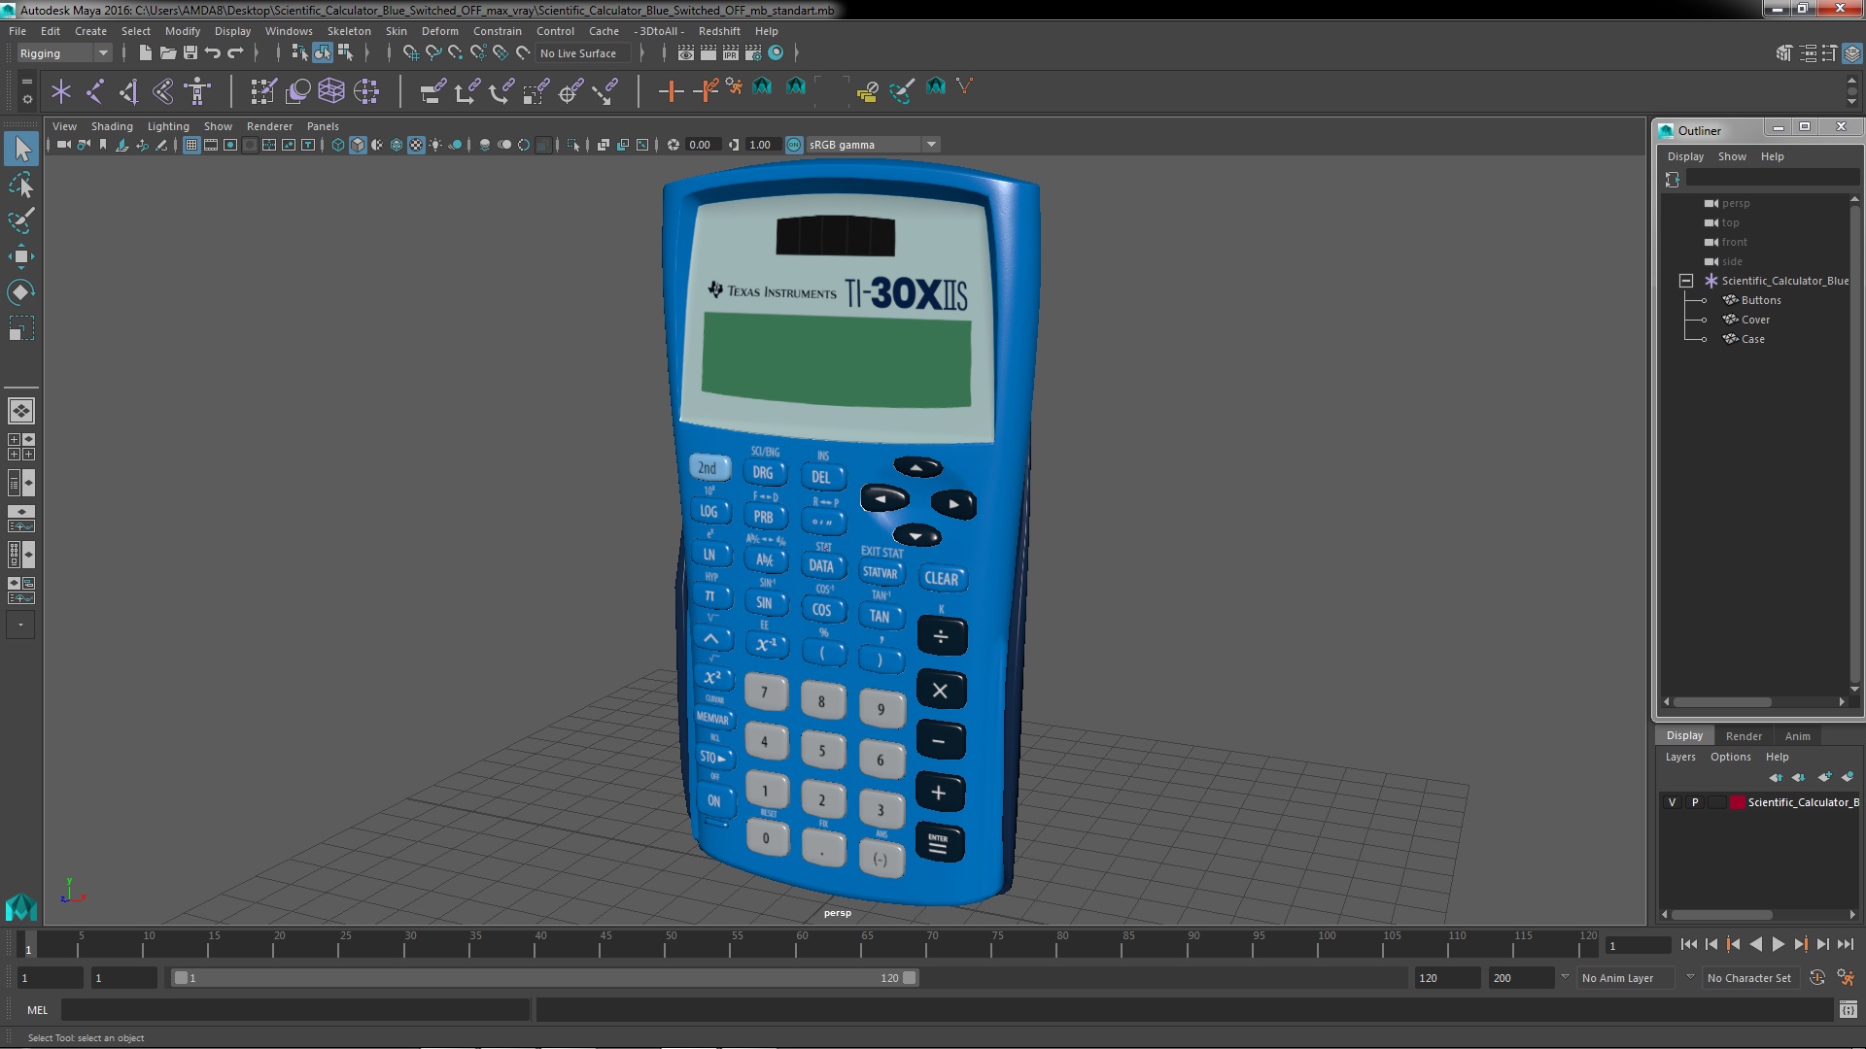
Task: Open Render Settings clapperboard gear icon
Action: tap(753, 53)
